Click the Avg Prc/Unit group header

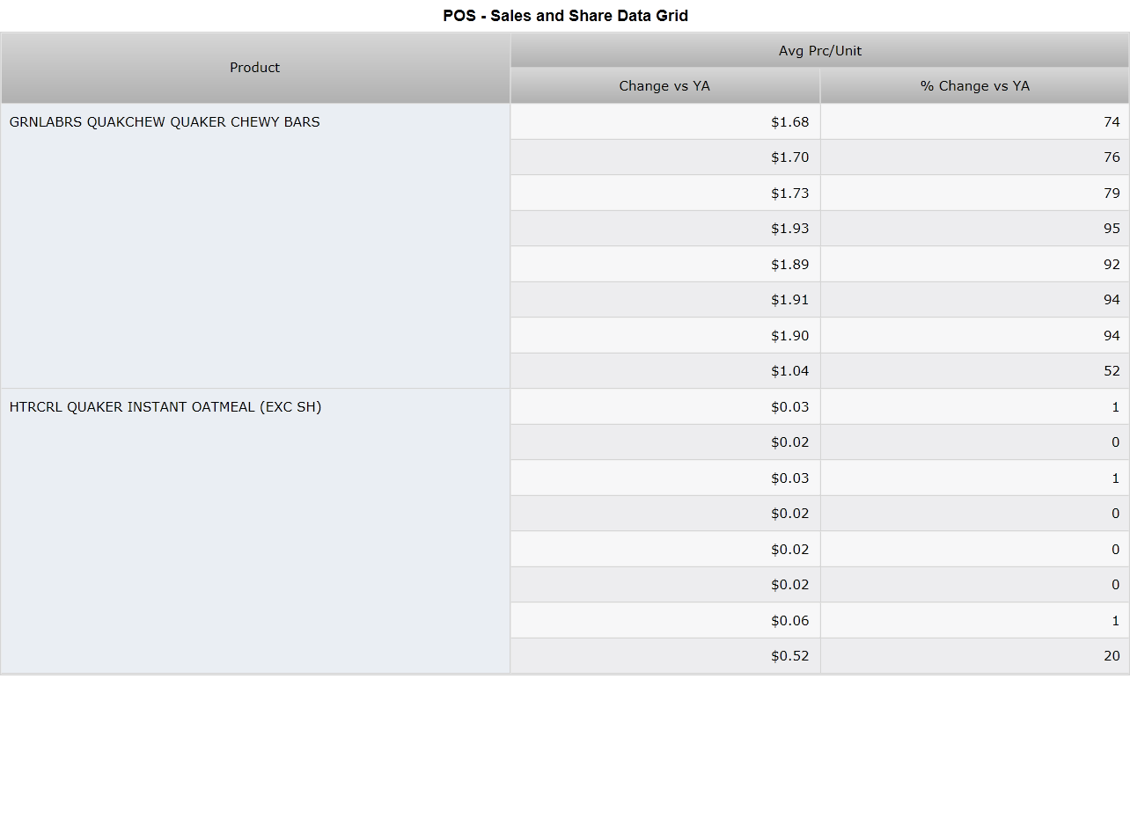(820, 51)
